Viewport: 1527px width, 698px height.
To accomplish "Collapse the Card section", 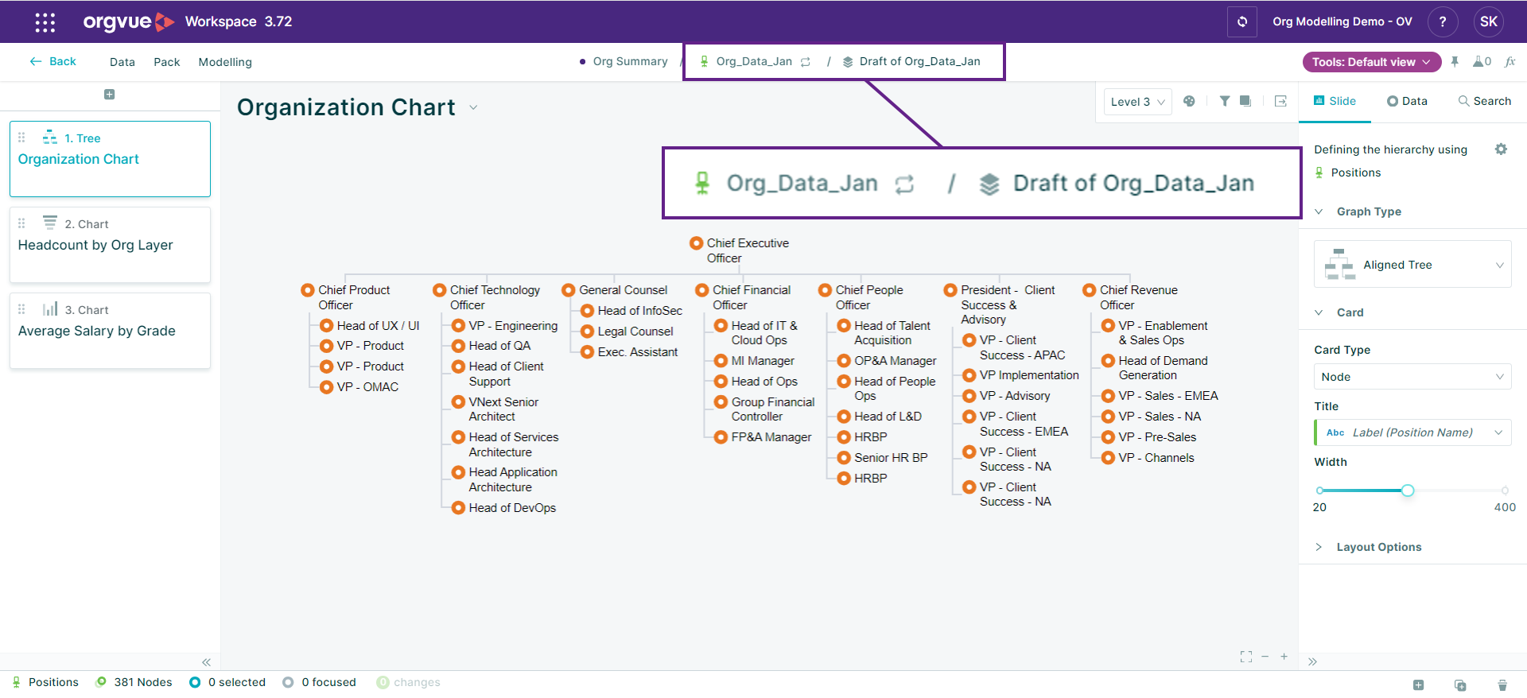I will click(1319, 312).
